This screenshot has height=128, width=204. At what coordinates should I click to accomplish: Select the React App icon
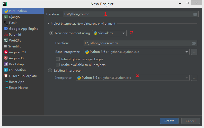[x=6, y=82]
